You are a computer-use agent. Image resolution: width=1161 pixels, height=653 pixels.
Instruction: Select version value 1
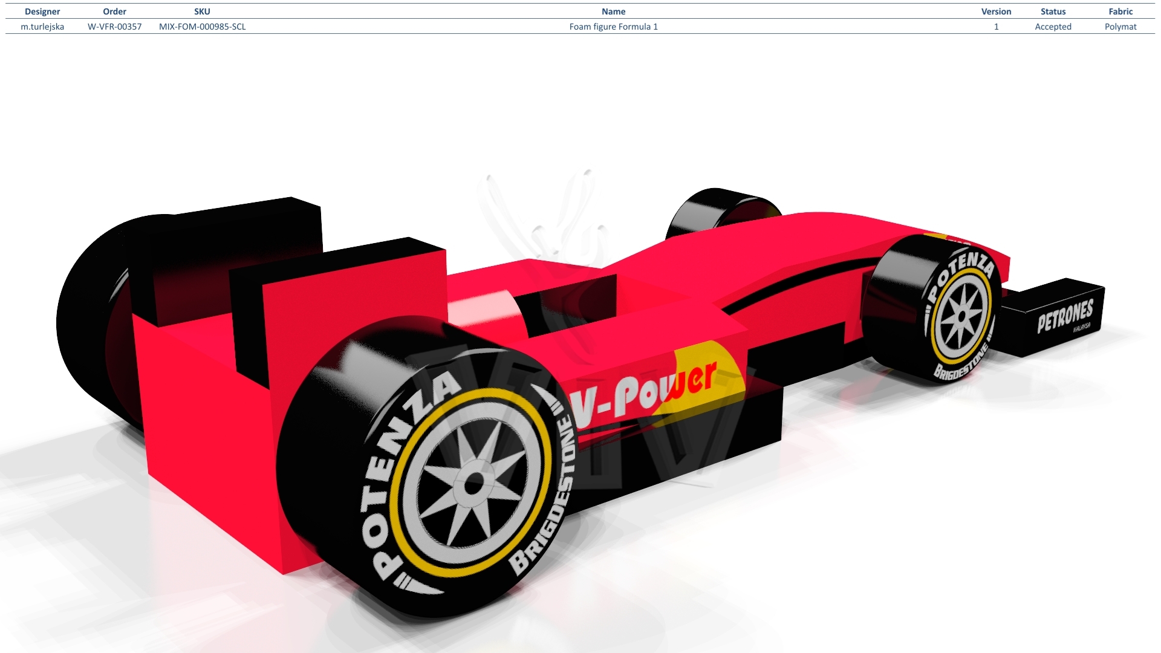click(996, 27)
